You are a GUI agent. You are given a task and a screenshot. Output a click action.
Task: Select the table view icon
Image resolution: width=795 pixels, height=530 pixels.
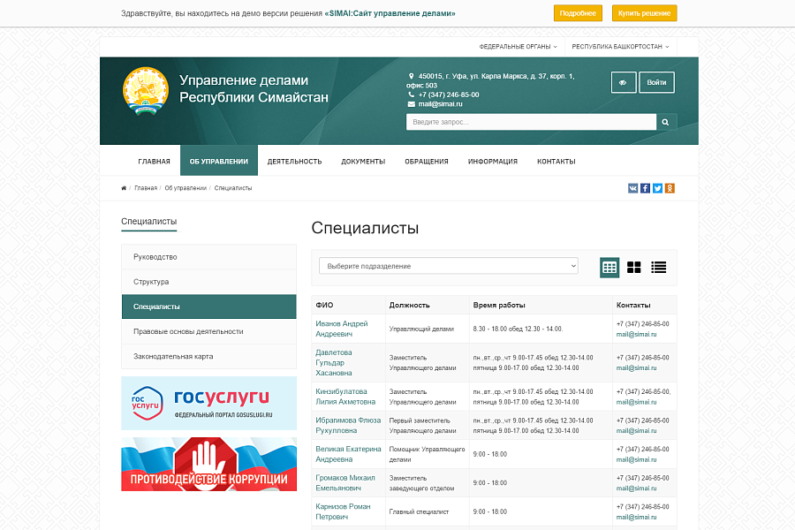pos(609,267)
